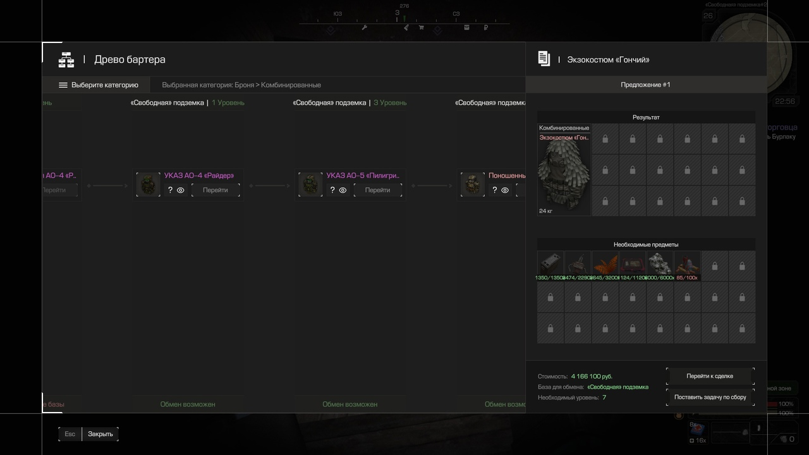Toggle eye preview for the Поношенный armor
Image resolution: width=809 pixels, height=455 pixels.
505,190
